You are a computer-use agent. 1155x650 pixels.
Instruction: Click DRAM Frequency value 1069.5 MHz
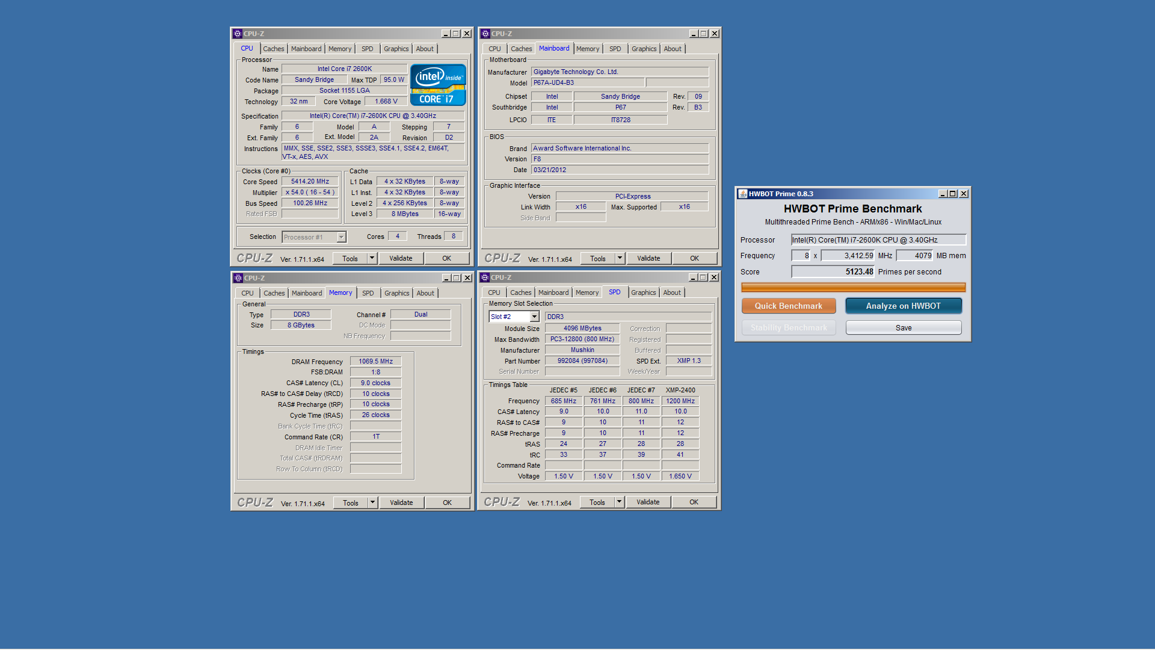[x=376, y=361]
